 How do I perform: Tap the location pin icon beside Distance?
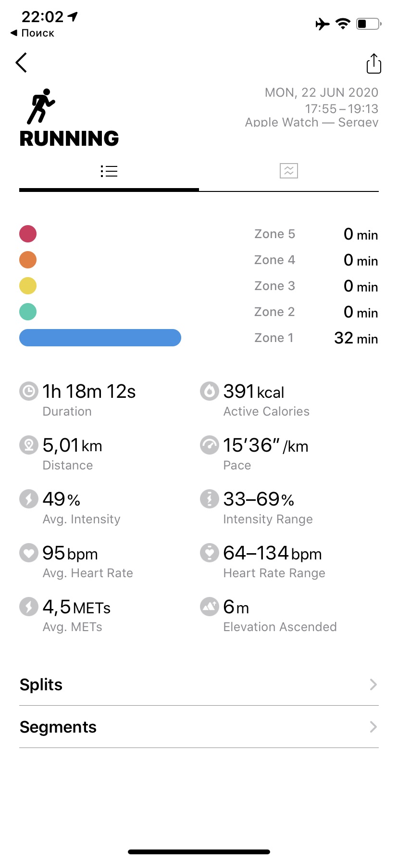click(29, 445)
